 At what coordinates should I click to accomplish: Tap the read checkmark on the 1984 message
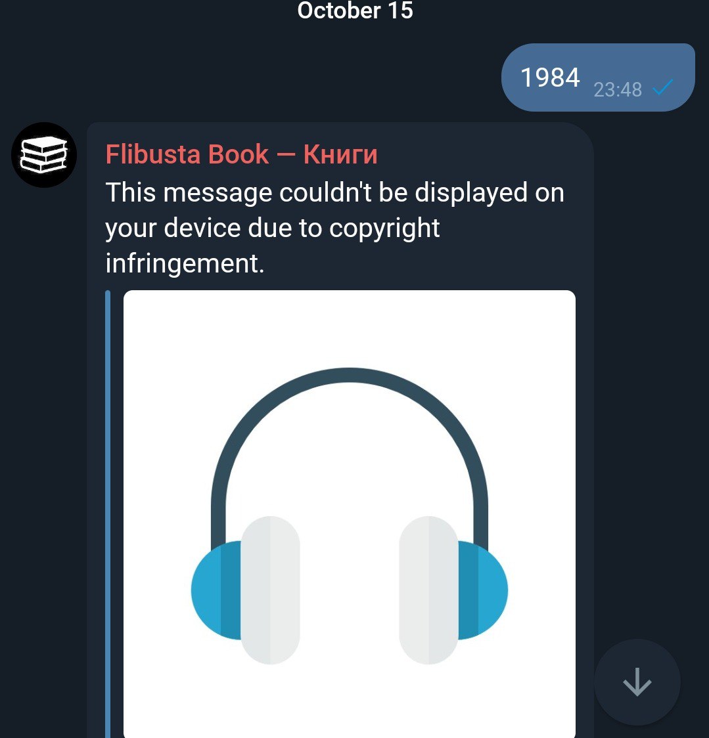(x=663, y=87)
